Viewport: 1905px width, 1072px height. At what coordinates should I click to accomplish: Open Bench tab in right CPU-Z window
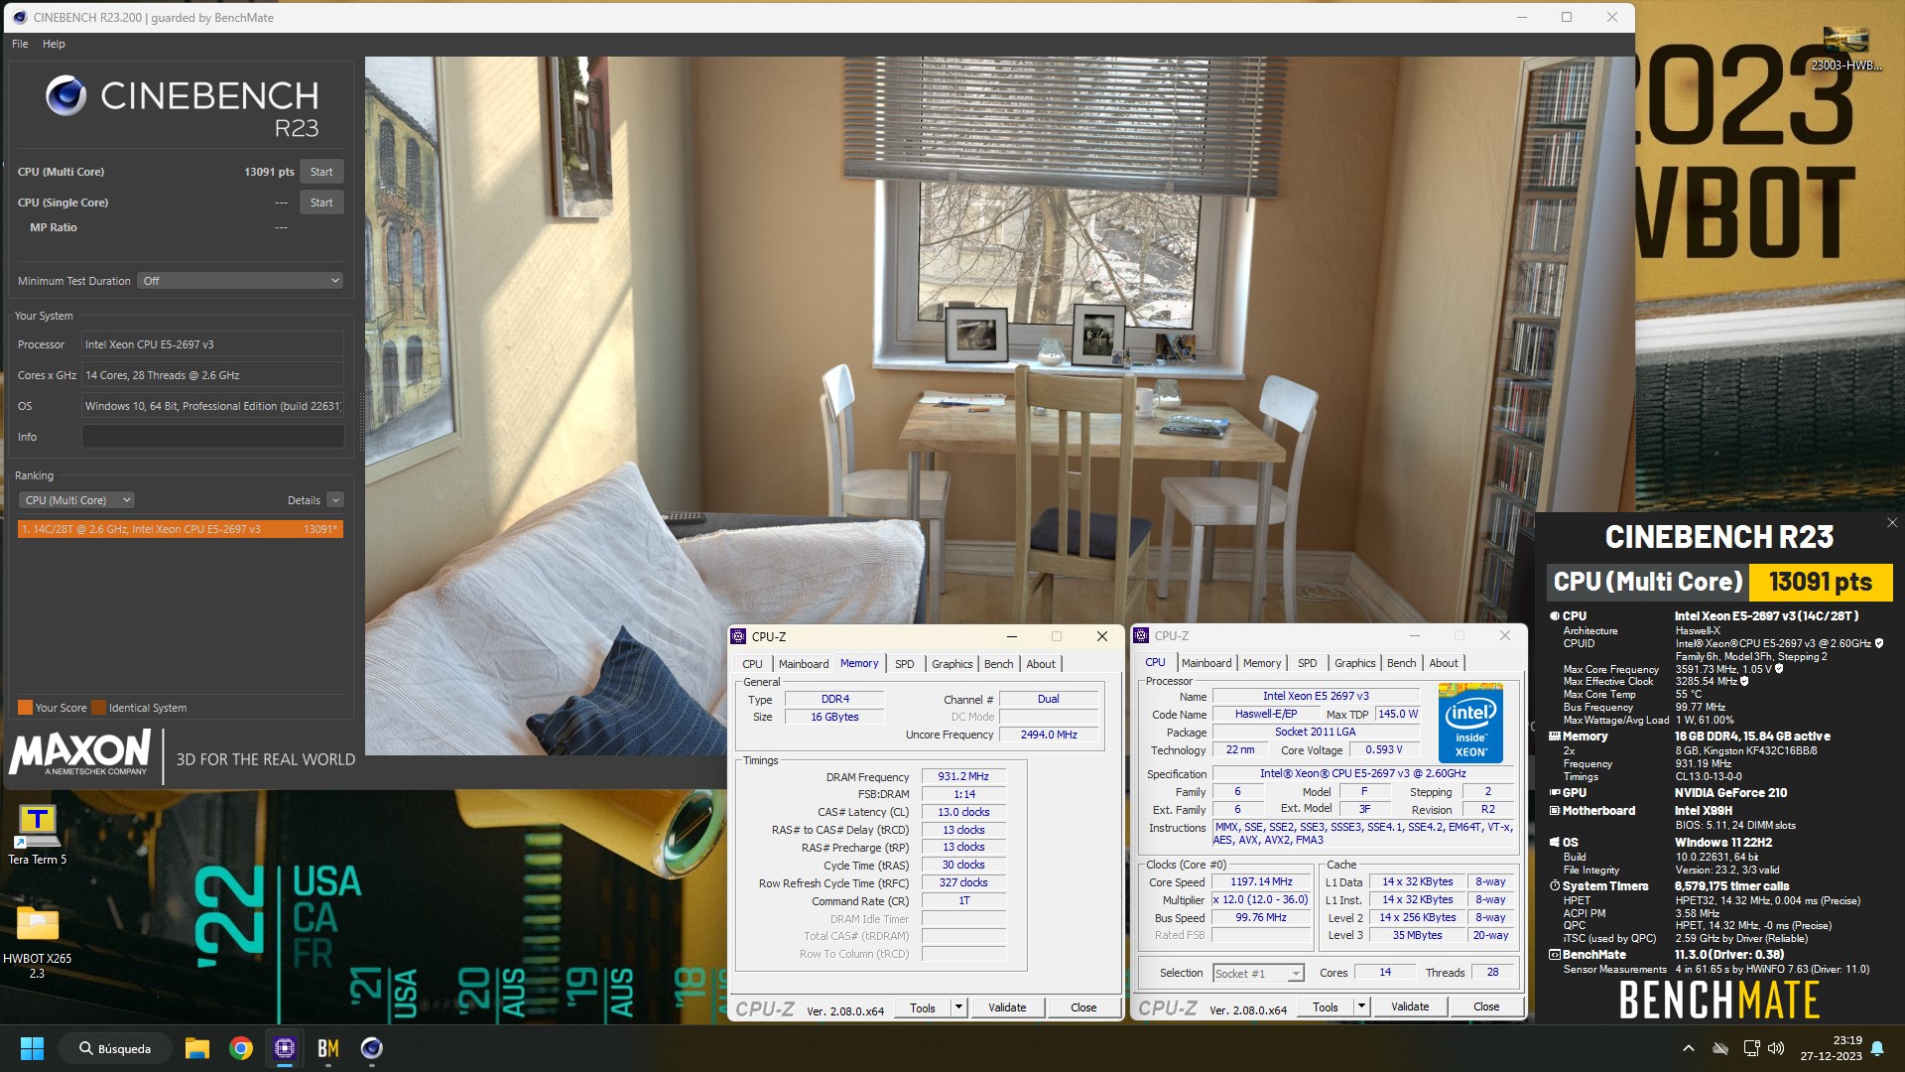tap(1401, 663)
